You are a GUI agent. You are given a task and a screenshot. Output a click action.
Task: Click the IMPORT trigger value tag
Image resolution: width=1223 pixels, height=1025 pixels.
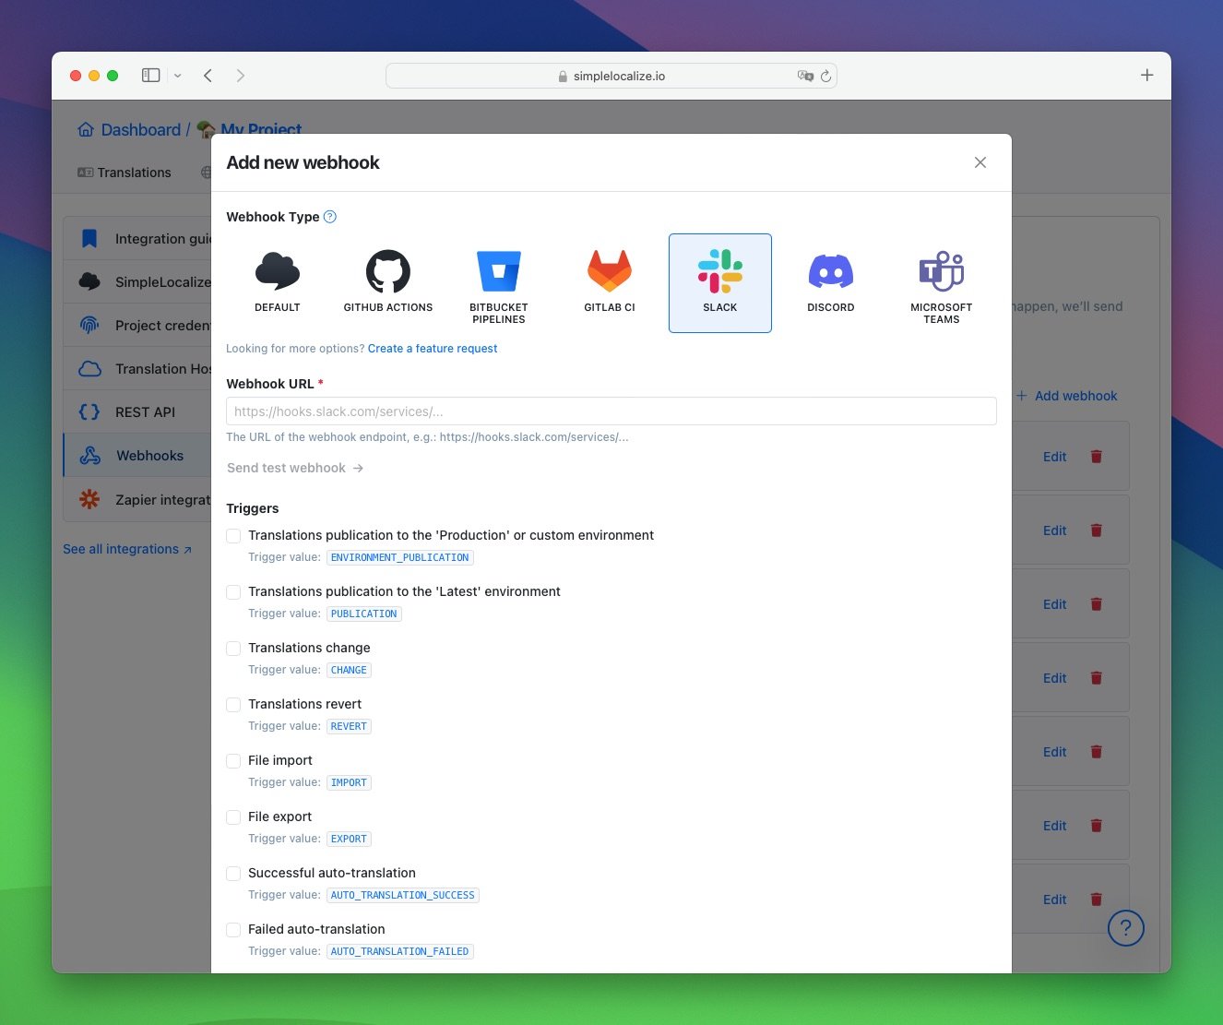tap(349, 782)
